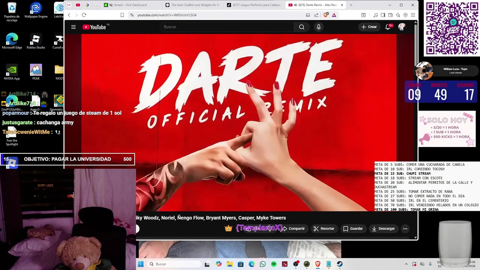Select the Darte Remix YouTube tab
Screen dimensions: 480x270
(313, 5)
